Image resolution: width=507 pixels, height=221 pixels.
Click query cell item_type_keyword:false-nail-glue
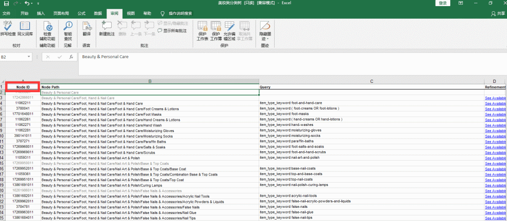(371, 212)
